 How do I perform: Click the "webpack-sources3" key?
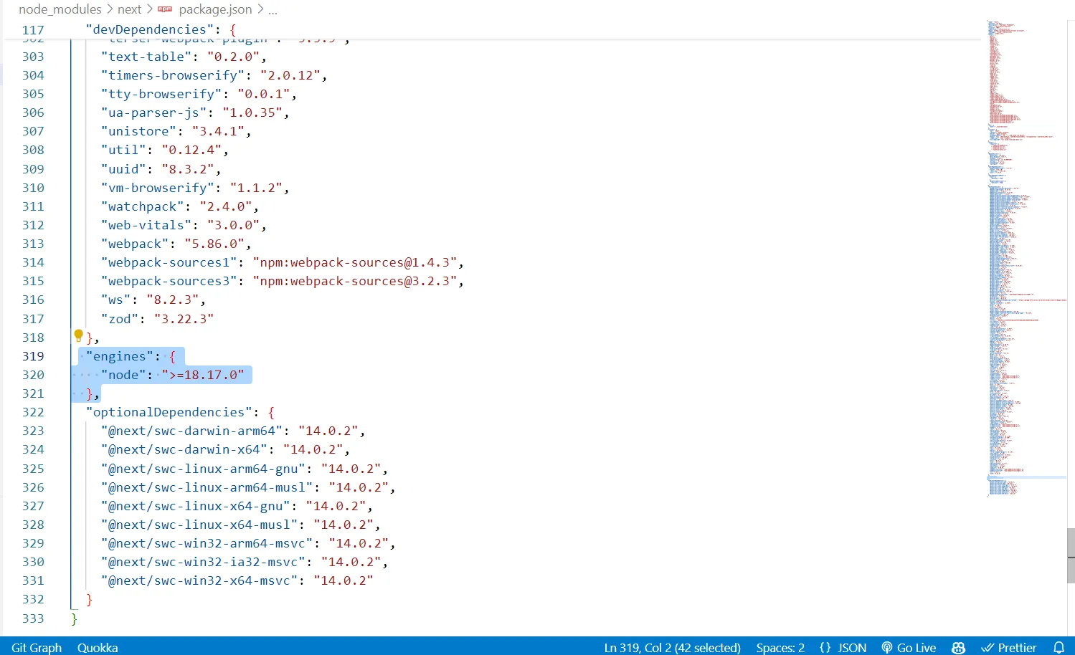point(169,281)
